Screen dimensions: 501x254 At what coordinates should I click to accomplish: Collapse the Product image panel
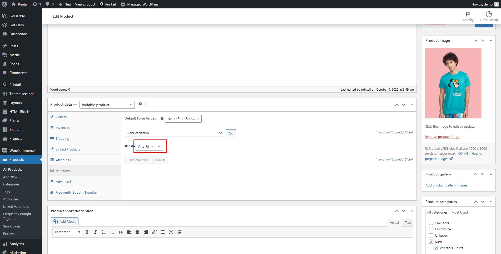point(491,40)
